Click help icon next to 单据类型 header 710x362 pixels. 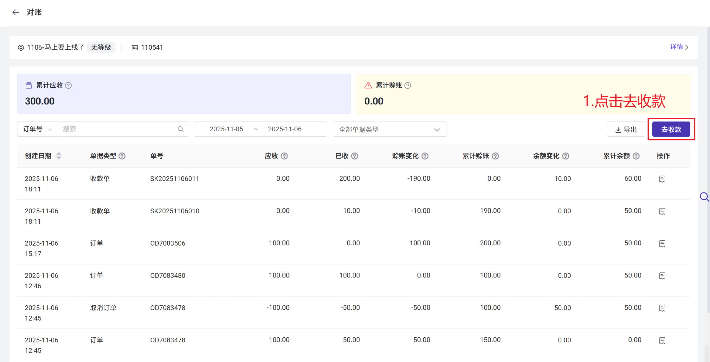[122, 156]
